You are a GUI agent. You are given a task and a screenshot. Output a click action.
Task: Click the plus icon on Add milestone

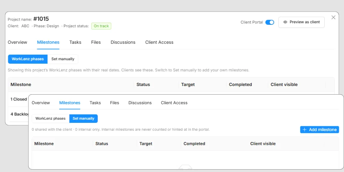pos(304,130)
